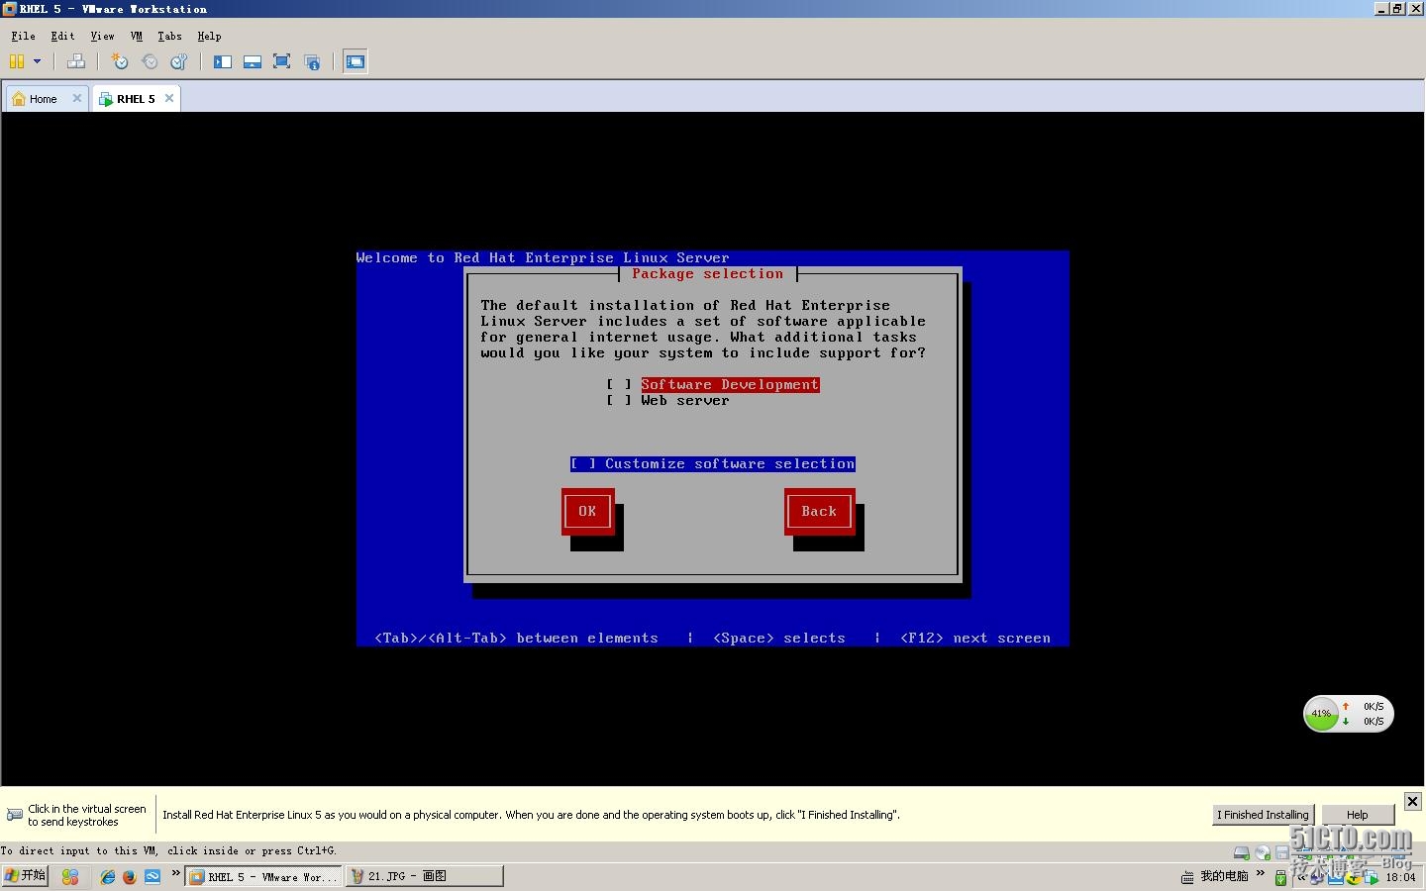
Task: Open the File menu
Action: tap(23, 36)
